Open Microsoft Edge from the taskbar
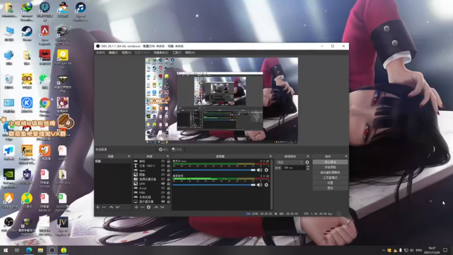 [29, 250]
